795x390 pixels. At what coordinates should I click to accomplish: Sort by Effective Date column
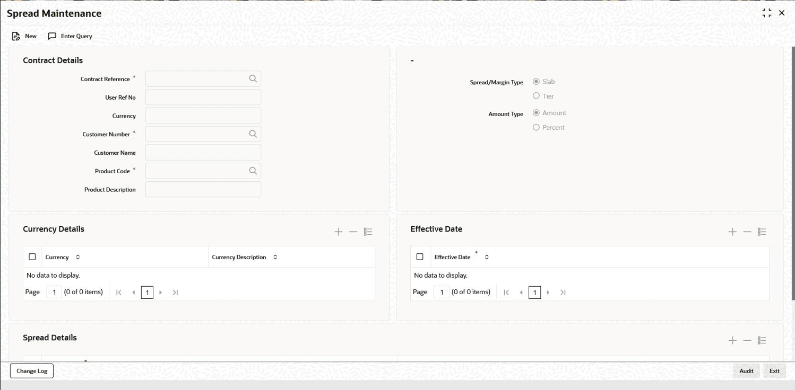[487, 257]
